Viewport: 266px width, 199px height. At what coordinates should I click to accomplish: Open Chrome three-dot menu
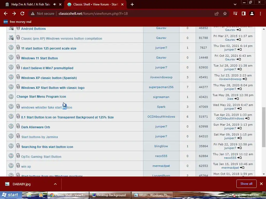[260, 13]
